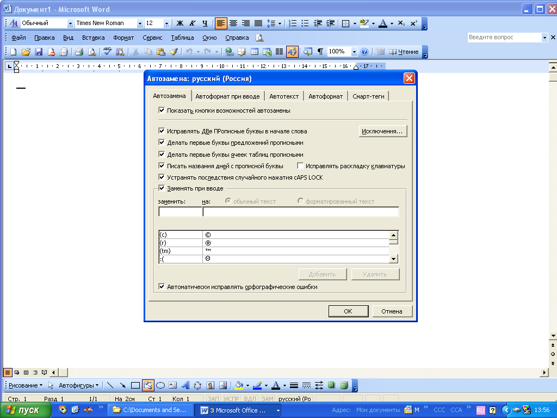Enable Исправлять раскладку клавиатуры
Viewport: 557px width, 418px height.
[x=300, y=165]
